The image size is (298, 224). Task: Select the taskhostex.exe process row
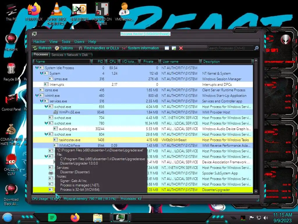coord(143,140)
